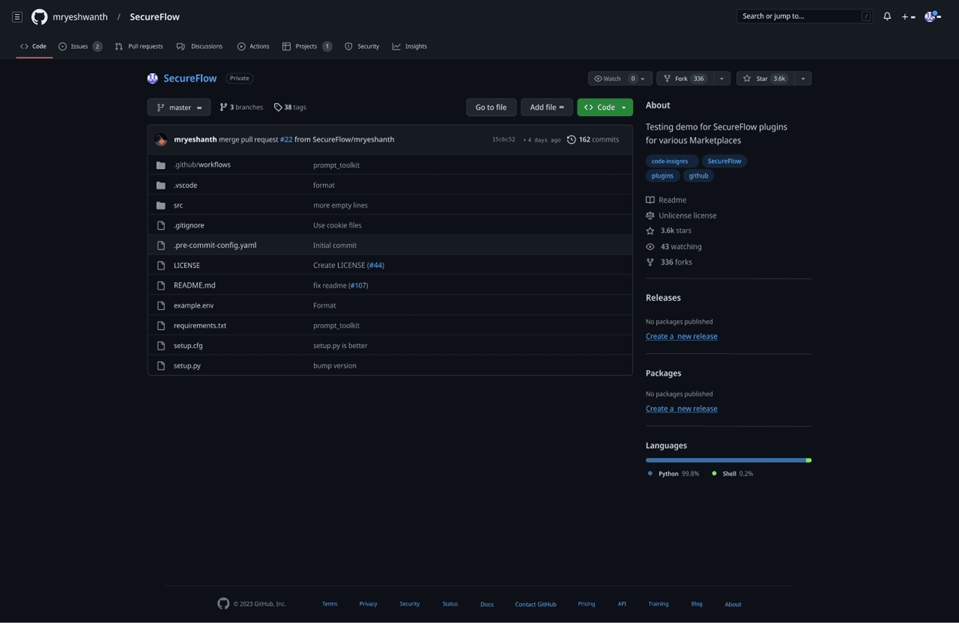Click the src folder icon
The height and width of the screenshot is (623, 959).
pos(161,205)
